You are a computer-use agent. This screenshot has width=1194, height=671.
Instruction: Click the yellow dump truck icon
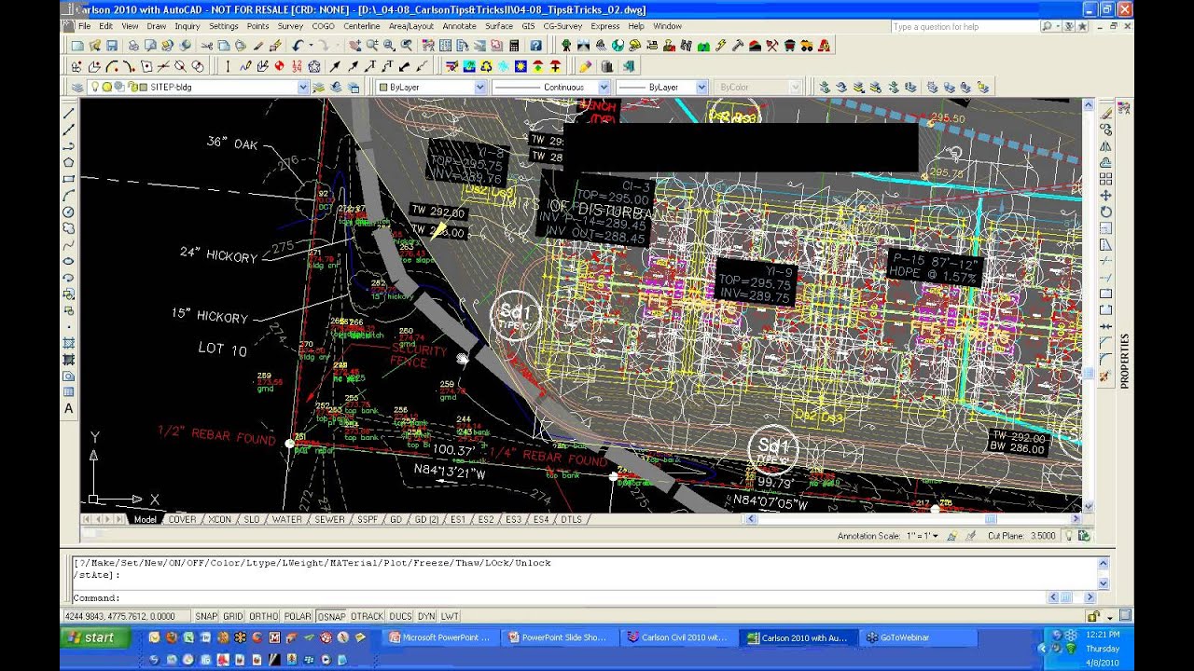click(806, 45)
